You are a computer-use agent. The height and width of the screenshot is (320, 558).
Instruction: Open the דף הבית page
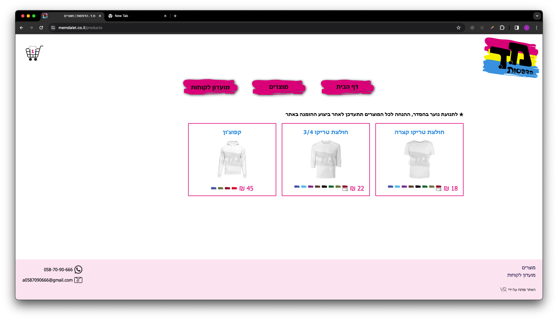click(x=347, y=87)
